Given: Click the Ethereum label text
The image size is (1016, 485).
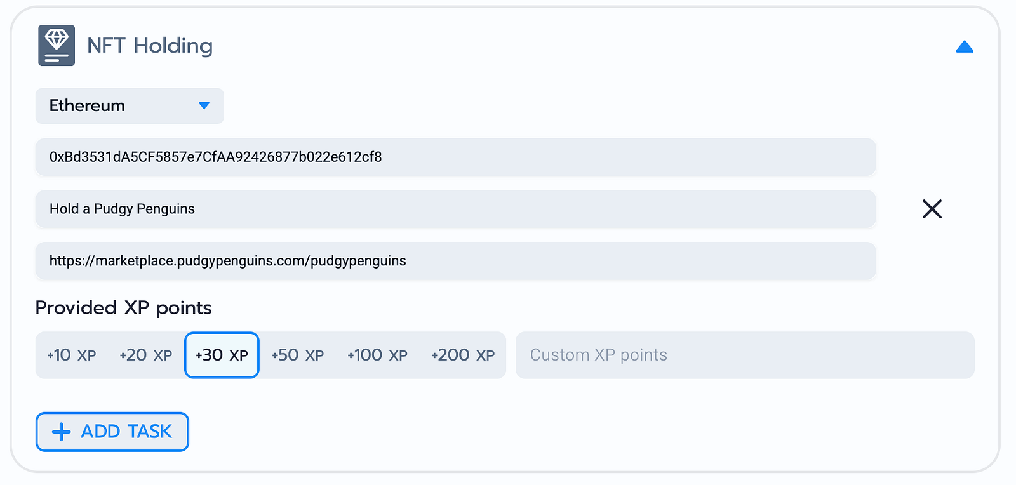Looking at the screenshot, I should coord(87,105).
